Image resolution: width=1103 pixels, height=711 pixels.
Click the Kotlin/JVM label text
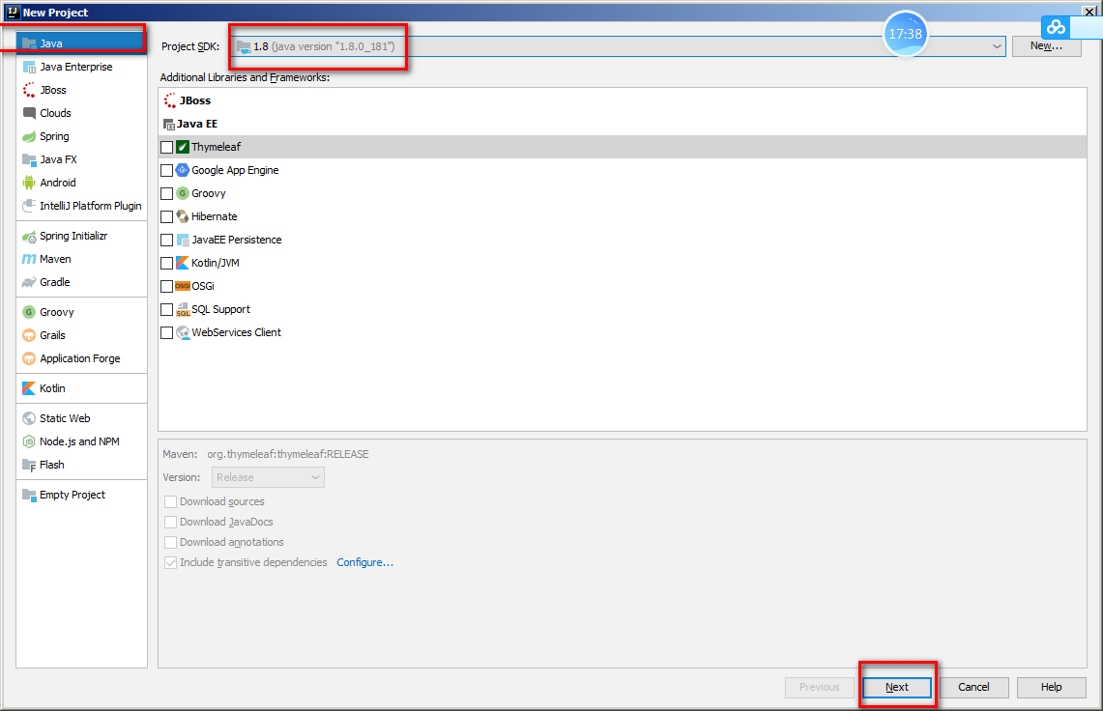[216, 263]
